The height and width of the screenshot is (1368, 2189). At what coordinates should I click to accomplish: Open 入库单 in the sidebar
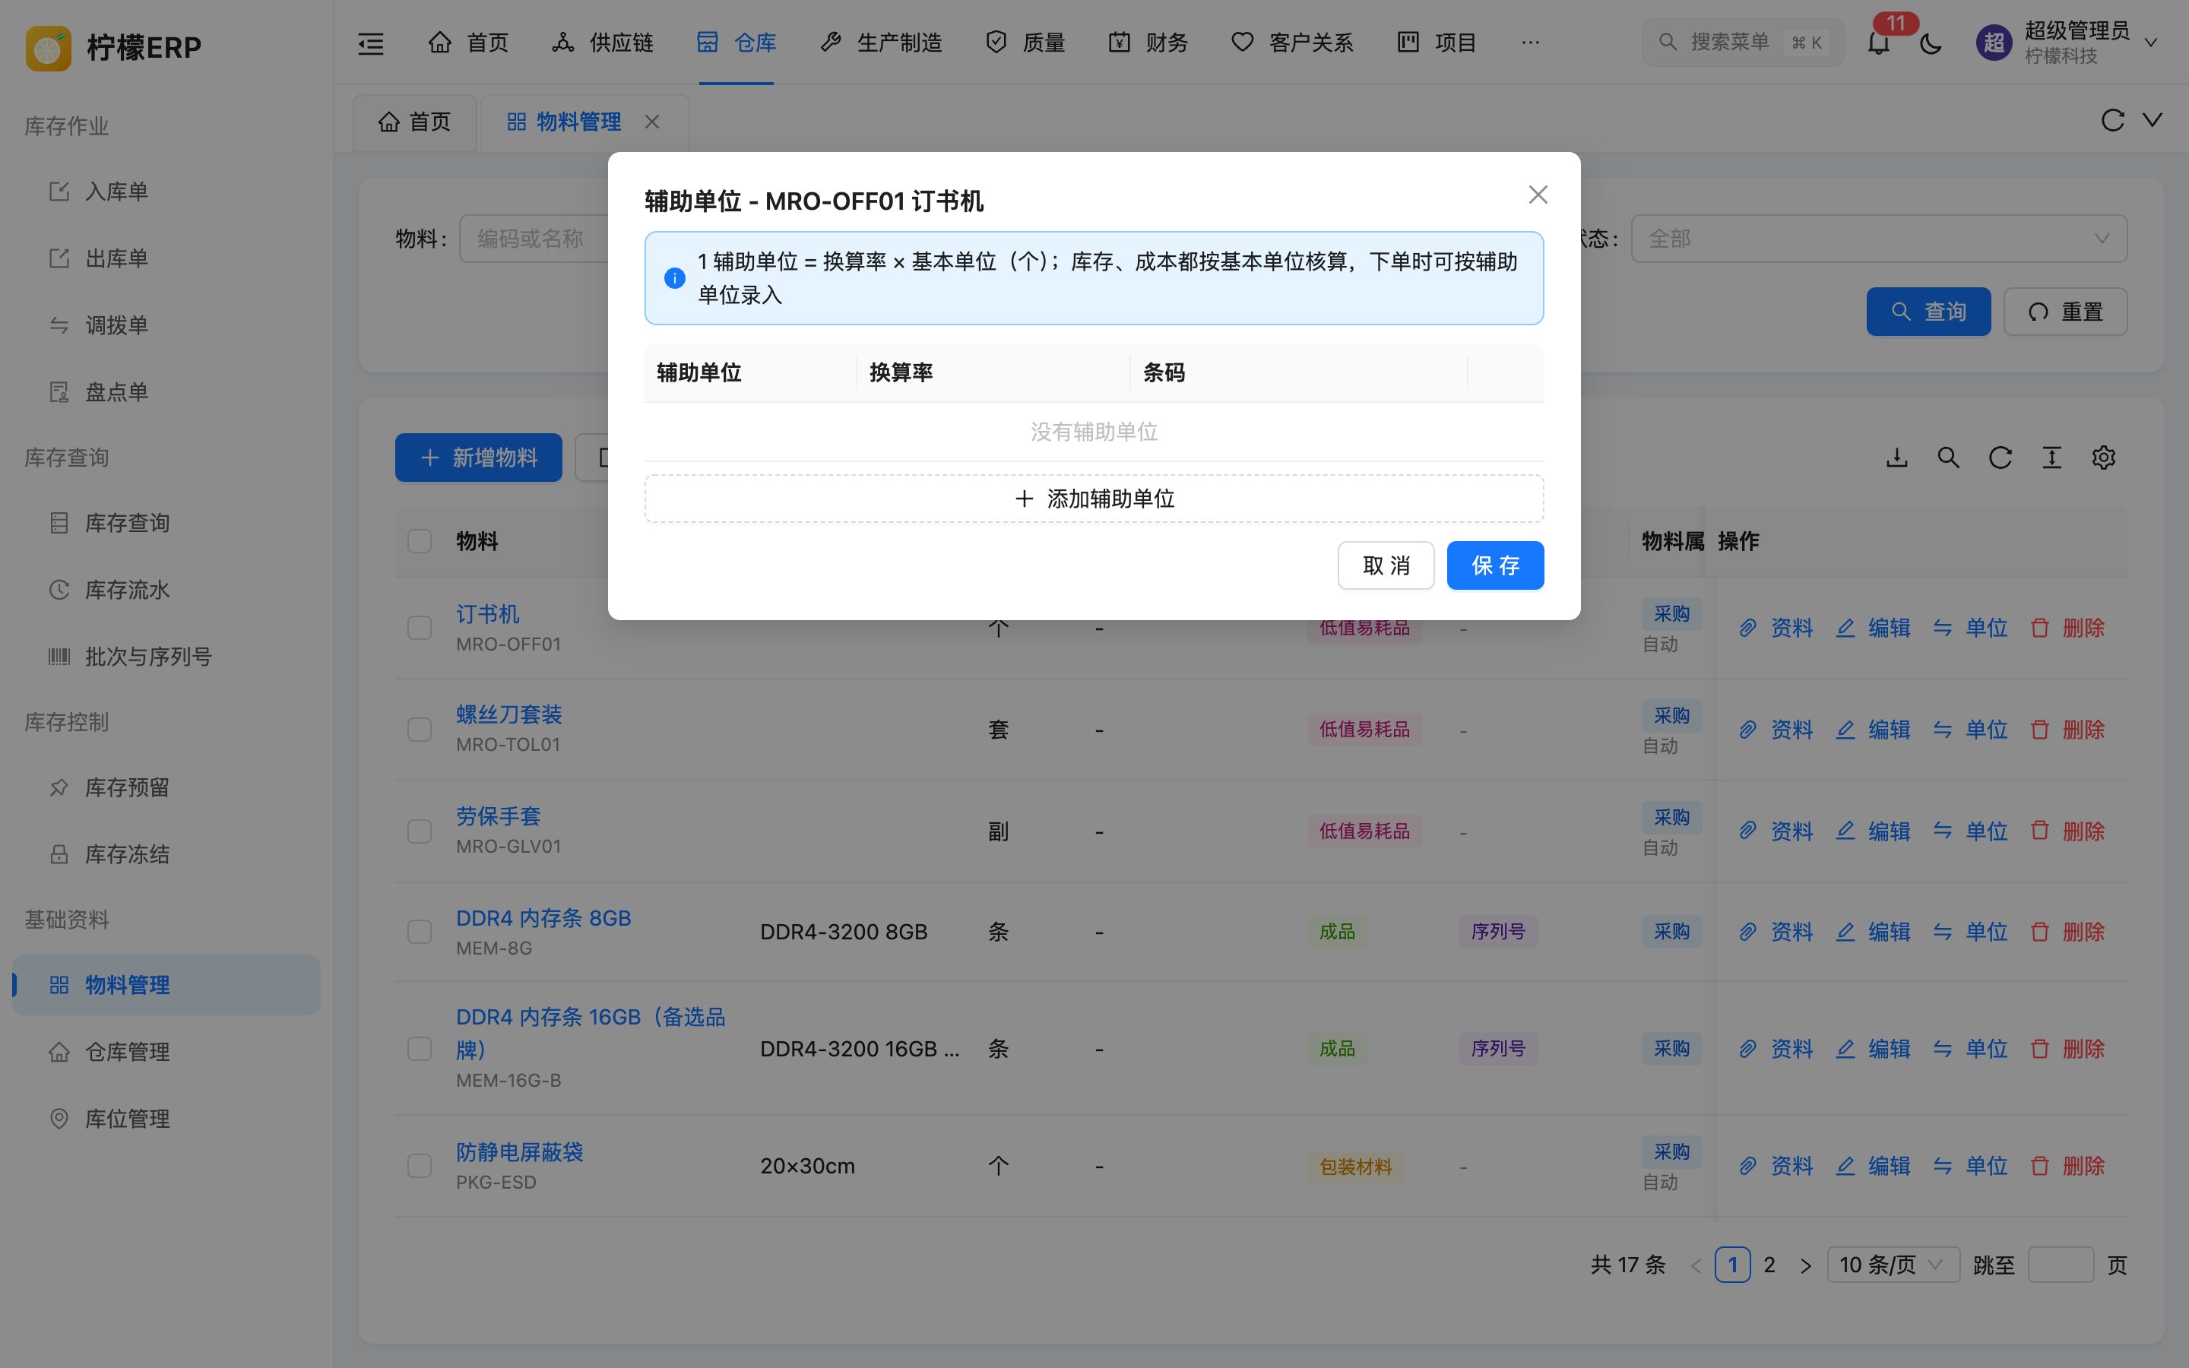(x=166, y=192)
